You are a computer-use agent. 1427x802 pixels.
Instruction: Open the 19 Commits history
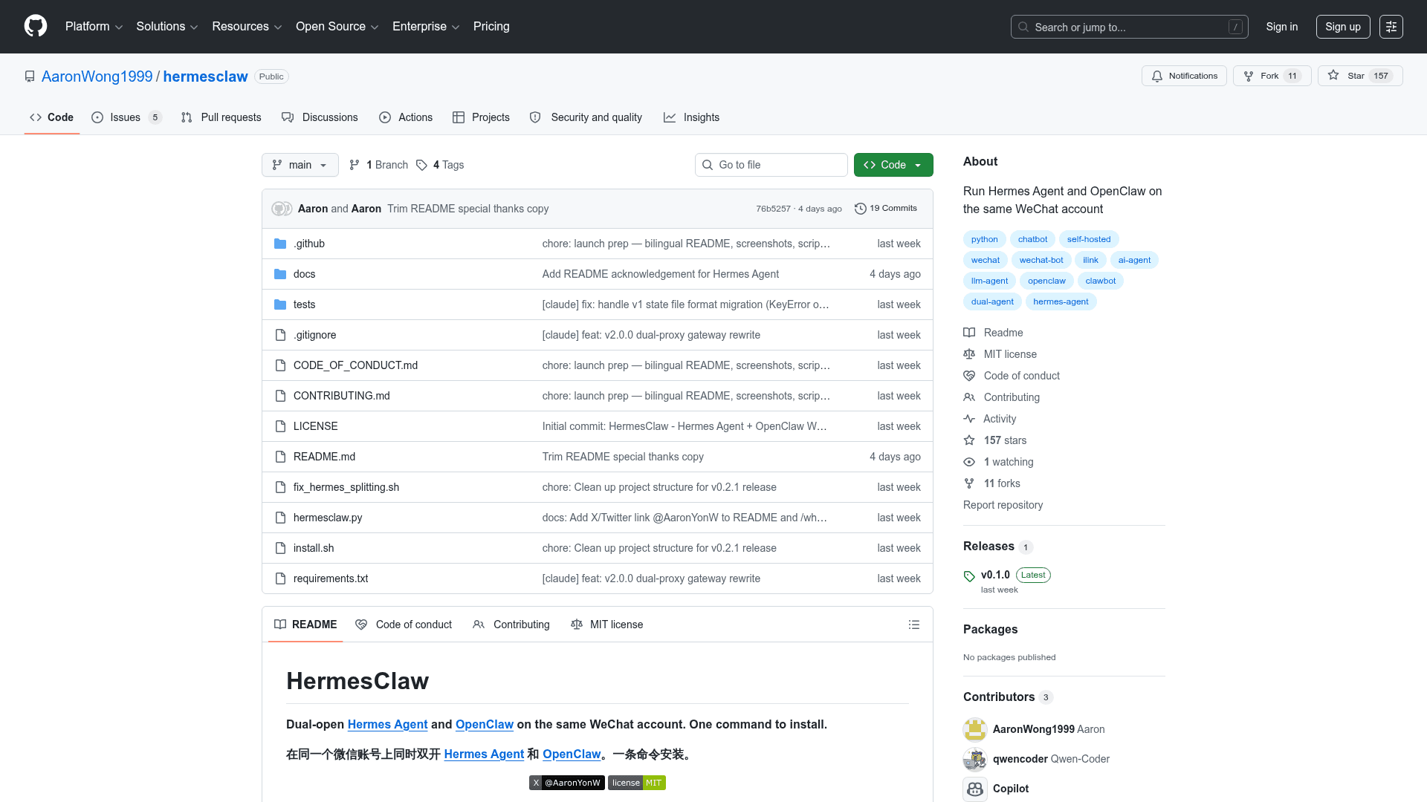point(886,209)
